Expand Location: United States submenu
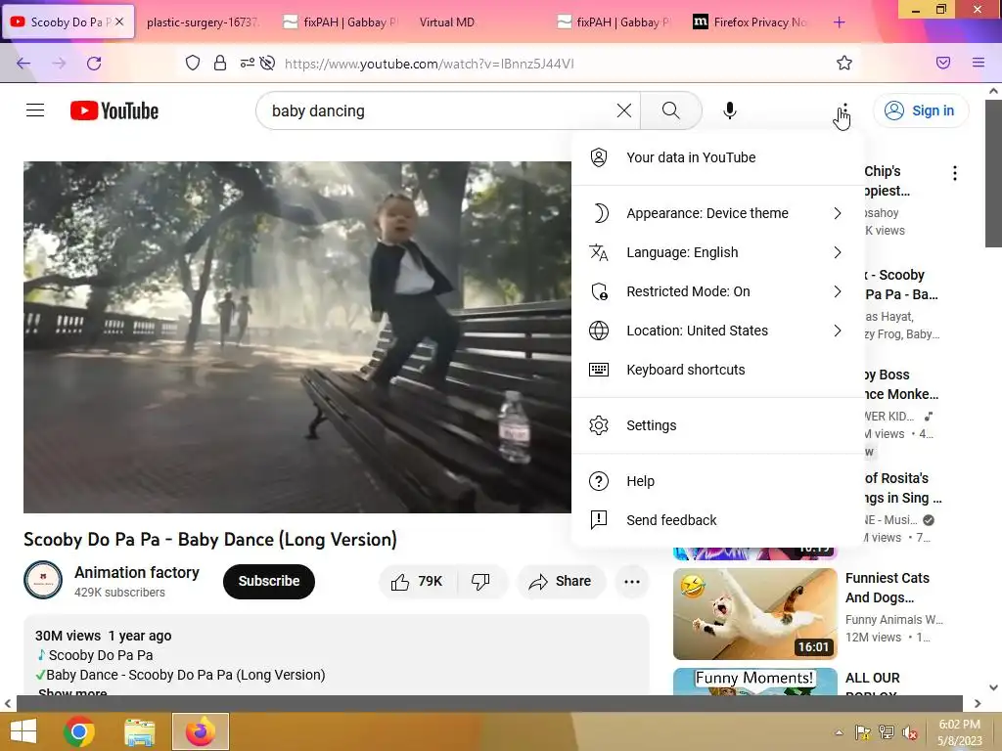1002x751 pixels. coord(718,331)
